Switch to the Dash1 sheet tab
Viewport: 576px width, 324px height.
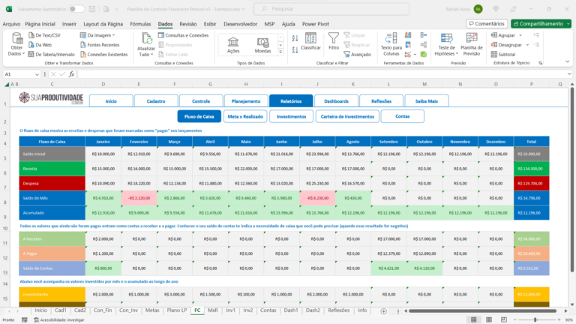pos(290,310)
